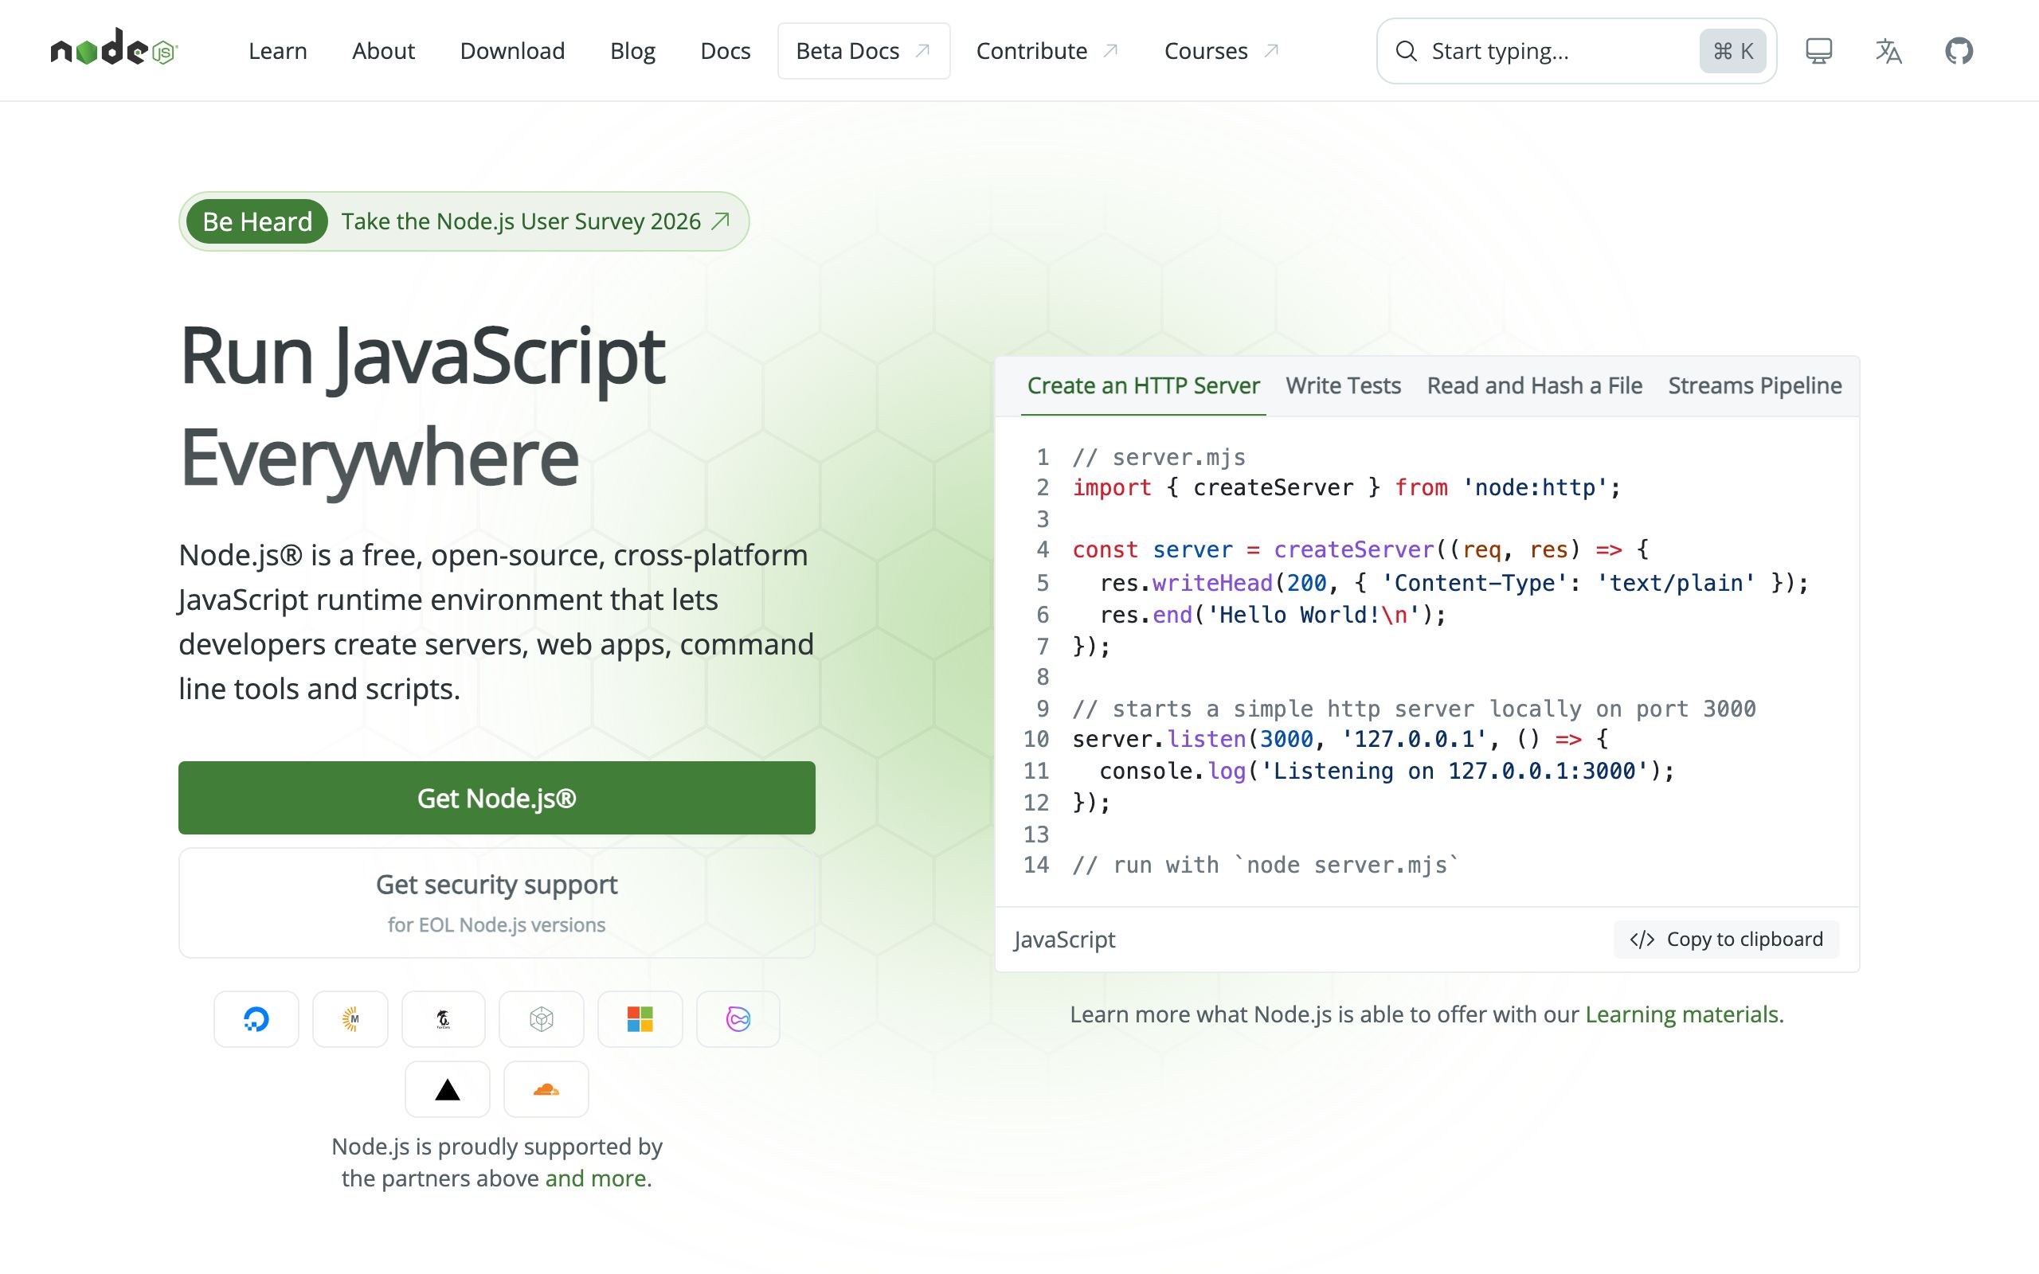2039x1274 pixels.
Task: Open the Microsoft partner logo
Action: point(640,1018)
